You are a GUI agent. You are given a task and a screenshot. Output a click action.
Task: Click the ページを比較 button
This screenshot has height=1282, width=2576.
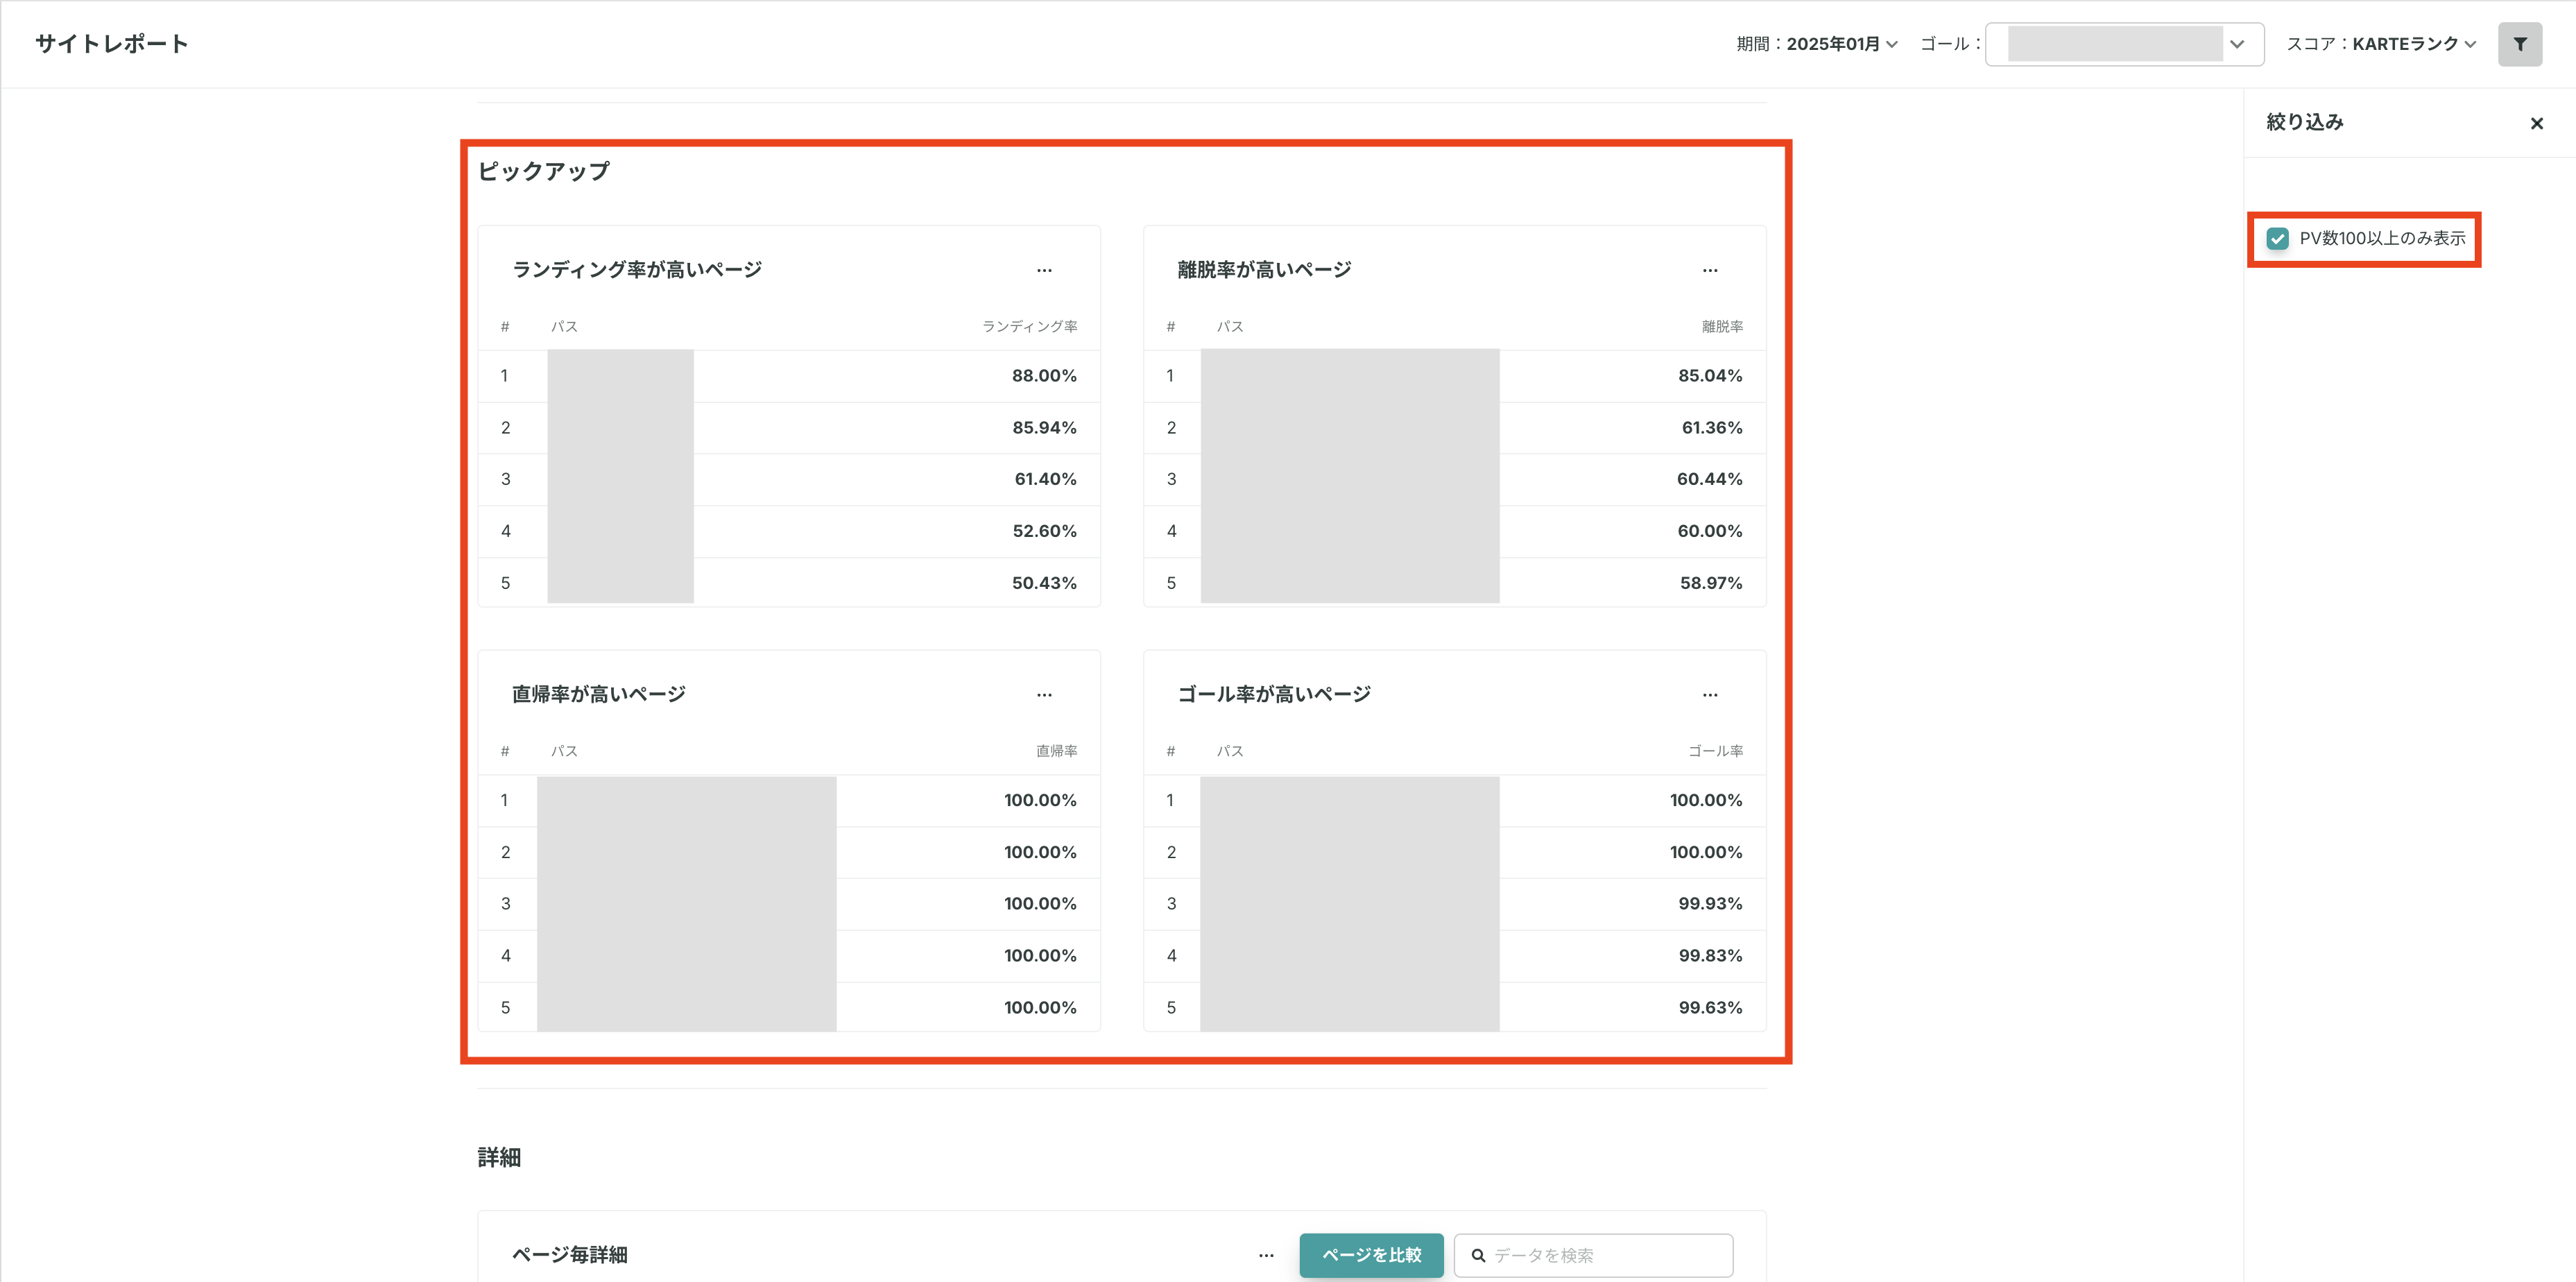(x=1371, y=1255)
